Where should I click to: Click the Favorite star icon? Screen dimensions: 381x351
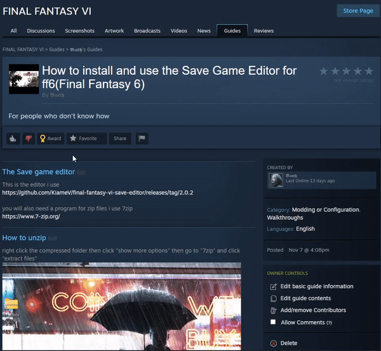(73, 138)
